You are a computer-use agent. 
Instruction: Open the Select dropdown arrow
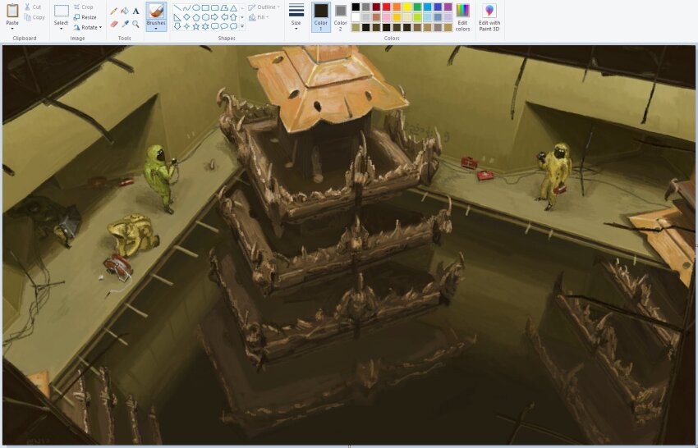61,29
